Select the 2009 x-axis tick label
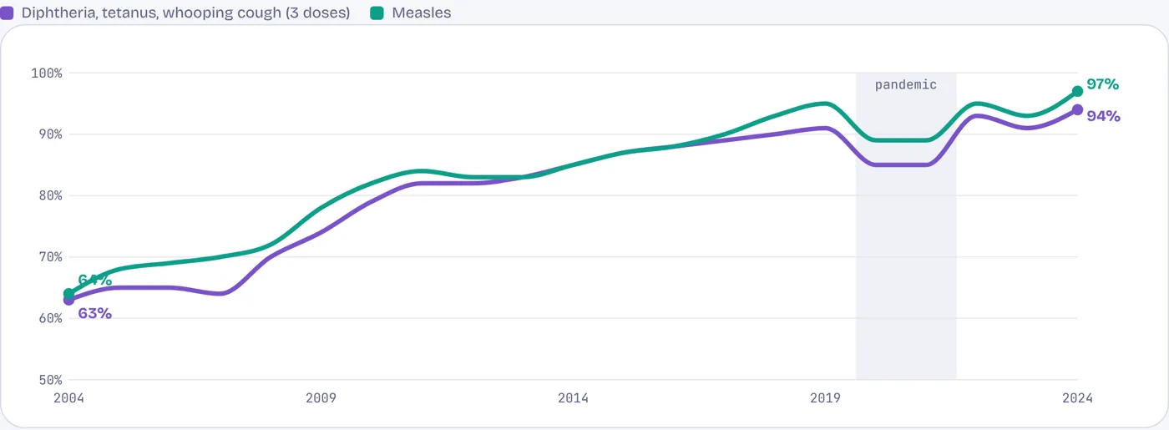Image resolution: width=1169 pixels, height=430 pixels. pos(321,398)
